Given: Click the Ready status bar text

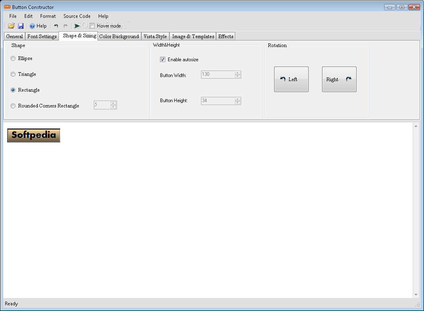Looking at the screenshot, I should click(11, 304).
